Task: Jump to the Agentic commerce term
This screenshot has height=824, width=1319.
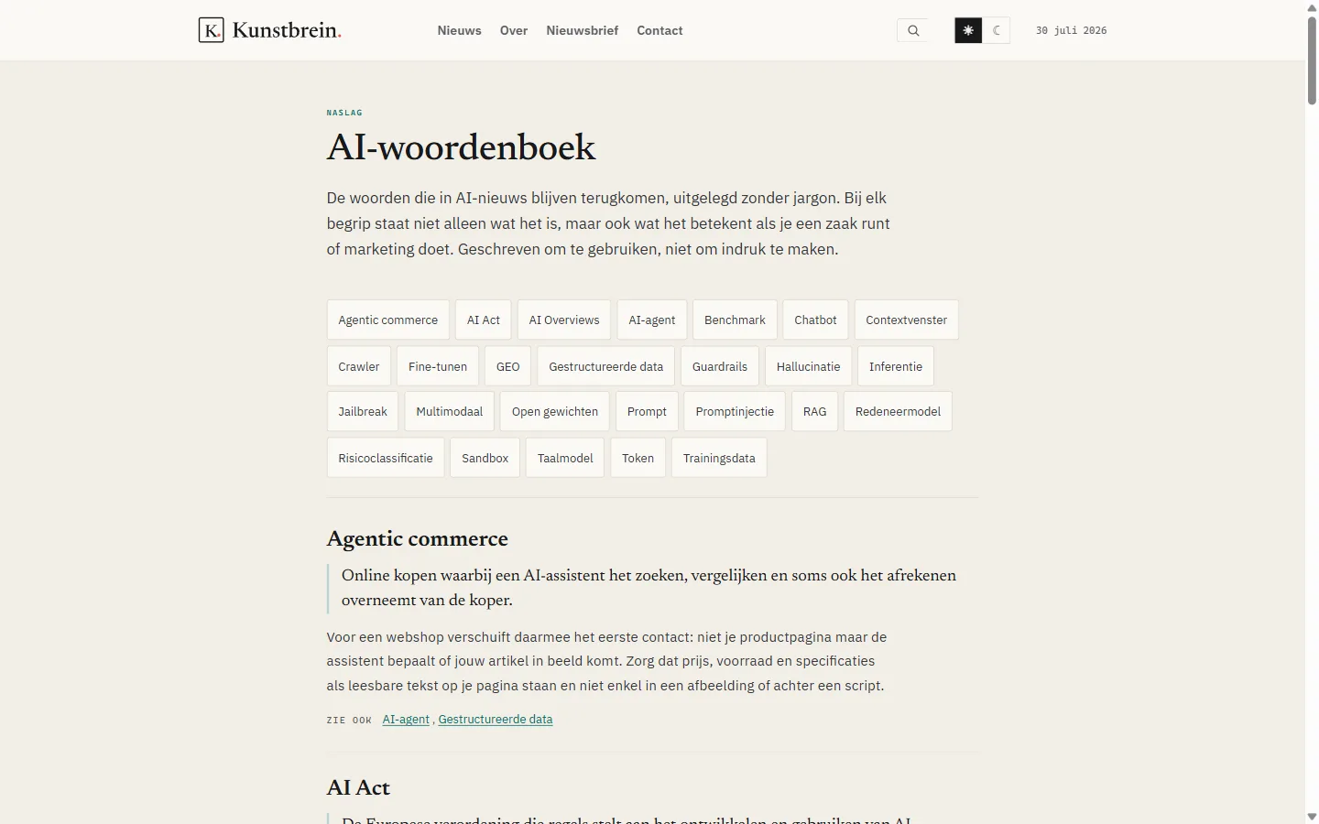Action: (388, 320)
